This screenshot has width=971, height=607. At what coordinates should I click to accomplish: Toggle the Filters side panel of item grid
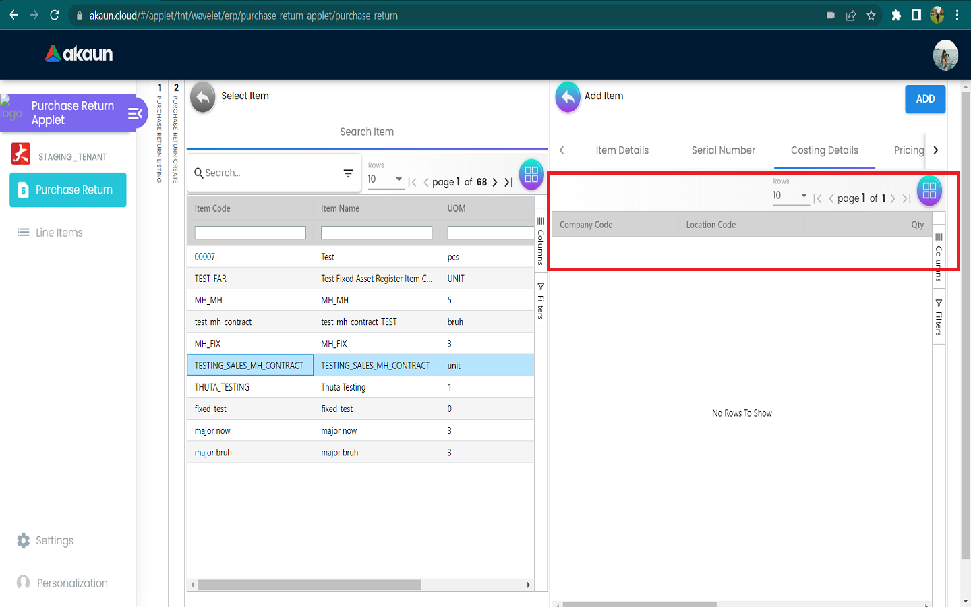(x=541, y=301)
